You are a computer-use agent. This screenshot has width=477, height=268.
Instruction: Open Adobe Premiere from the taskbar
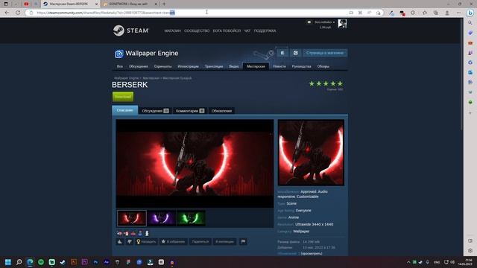coord(84,262)
